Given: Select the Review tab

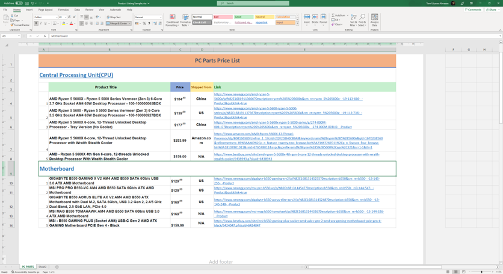Looking at the screenshot, I should (89, 10).
